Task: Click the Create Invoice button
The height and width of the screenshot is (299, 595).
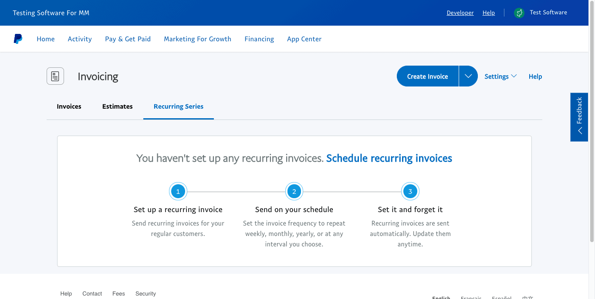Action: [427, 76]
